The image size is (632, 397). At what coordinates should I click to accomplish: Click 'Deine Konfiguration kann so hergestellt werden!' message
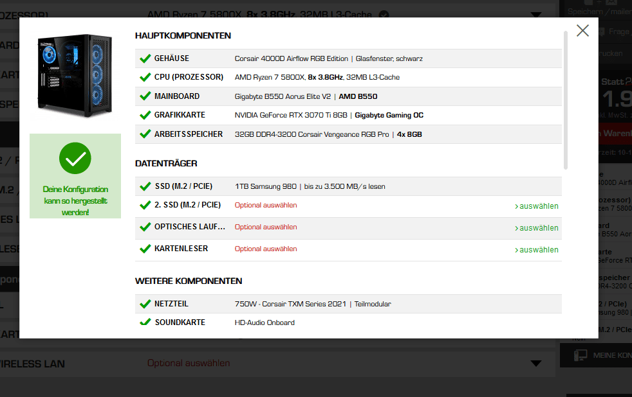tap(75, 200)
